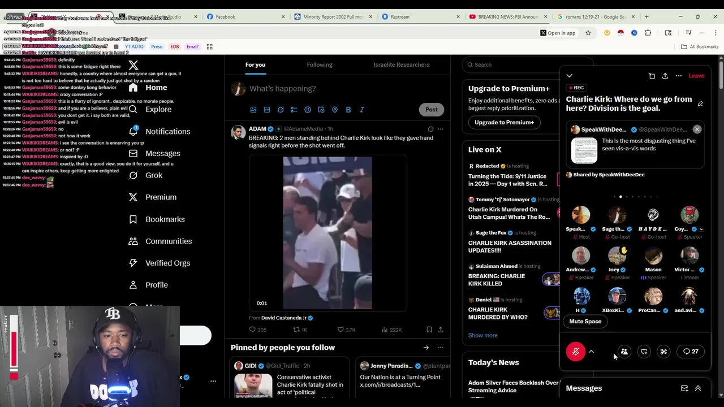Repost ADAM's post showing 1K
Image resolution: width=724 pixels, height=407 pixels.
pos(300,330)
